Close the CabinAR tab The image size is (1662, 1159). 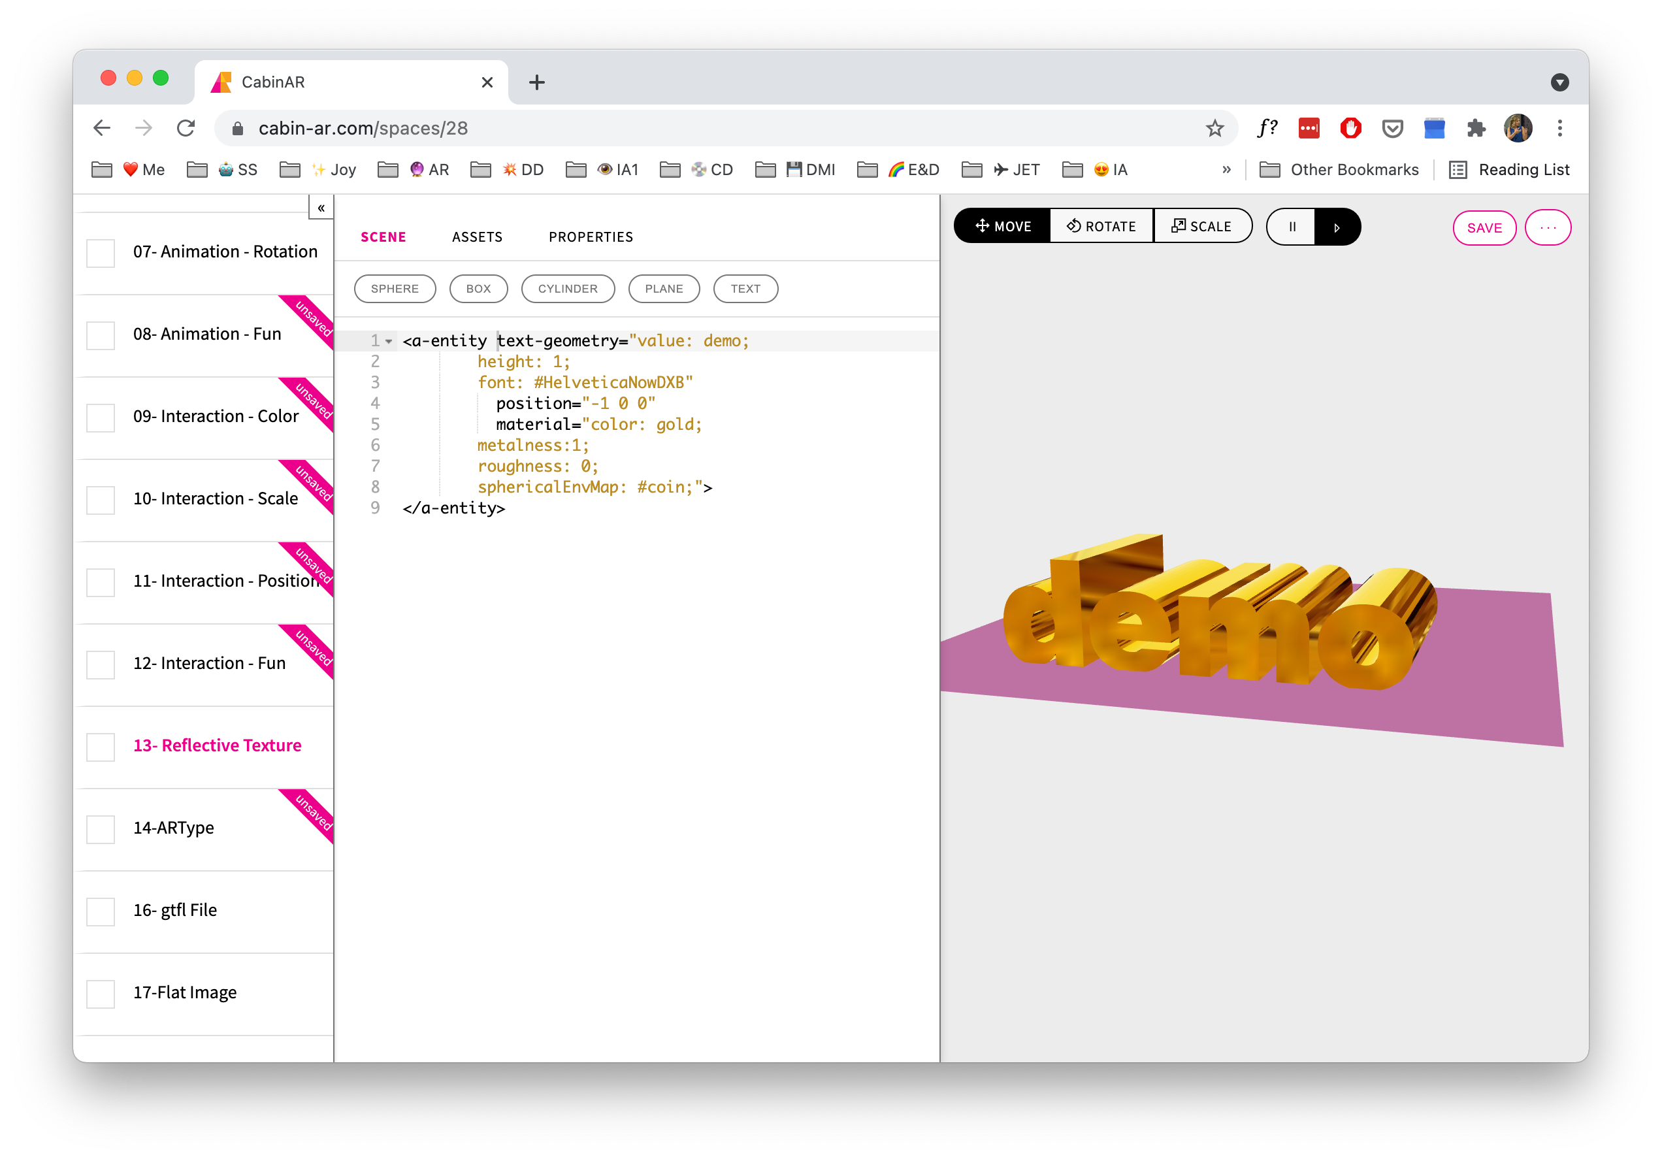point(487,82)
